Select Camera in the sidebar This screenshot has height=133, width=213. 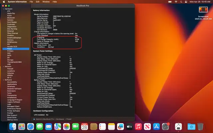[10, 20]
